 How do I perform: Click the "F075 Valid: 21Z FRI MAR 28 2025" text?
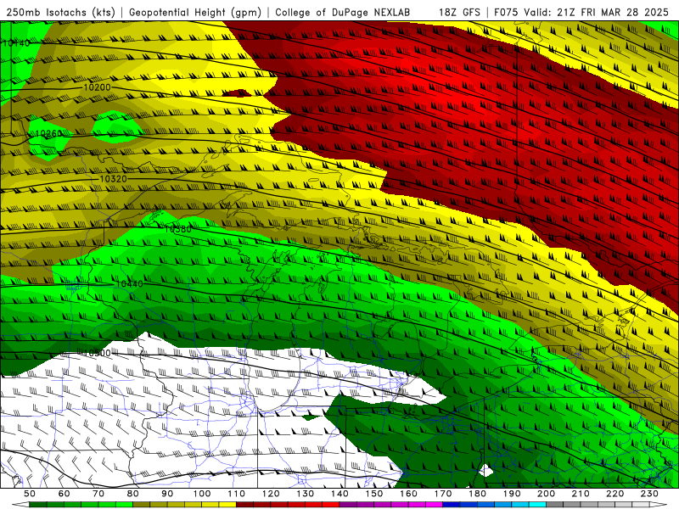coord(581,12)
